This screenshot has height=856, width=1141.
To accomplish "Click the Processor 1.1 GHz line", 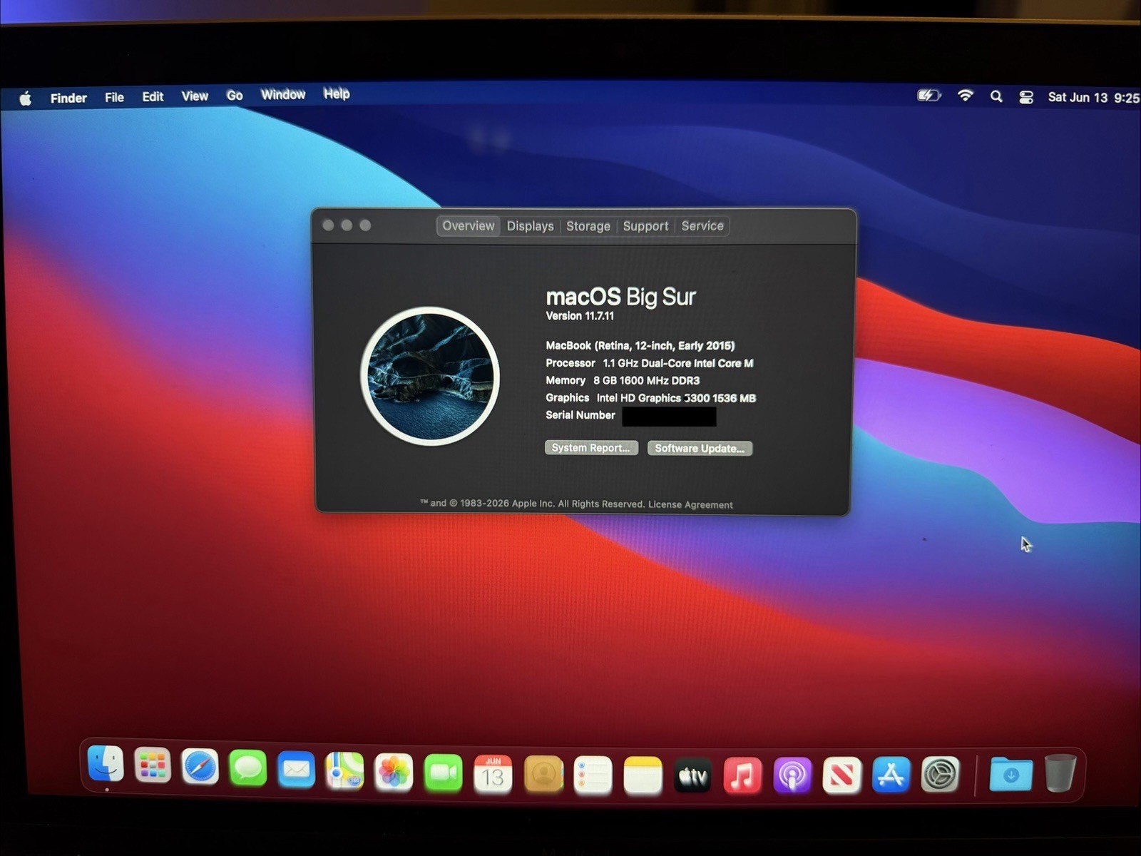I will 650,363.
